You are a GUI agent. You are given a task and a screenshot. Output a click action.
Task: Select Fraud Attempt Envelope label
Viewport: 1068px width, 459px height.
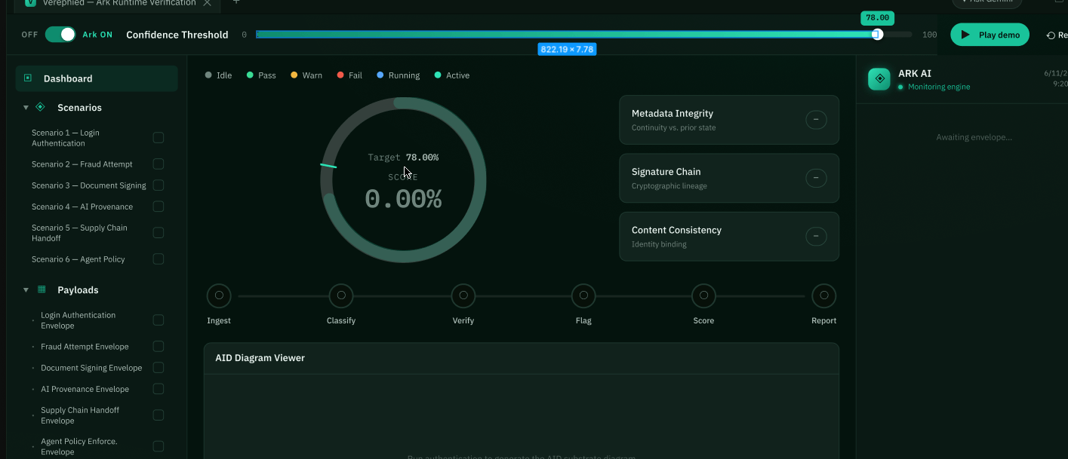85,347
